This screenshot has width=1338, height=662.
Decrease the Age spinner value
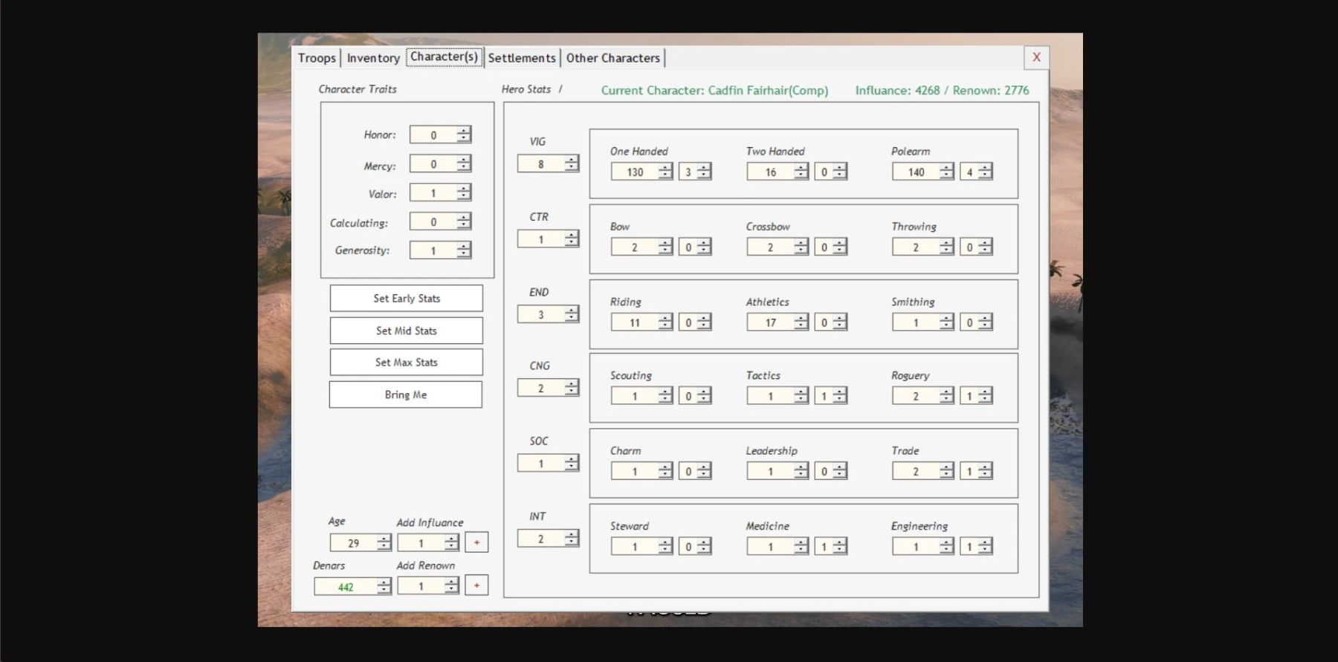point(384,547)
